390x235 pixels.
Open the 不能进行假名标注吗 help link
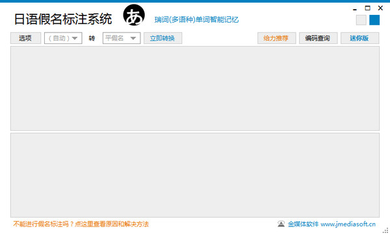81,224
